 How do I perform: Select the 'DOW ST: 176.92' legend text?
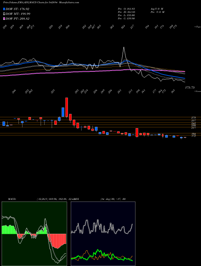click(18, 9)
